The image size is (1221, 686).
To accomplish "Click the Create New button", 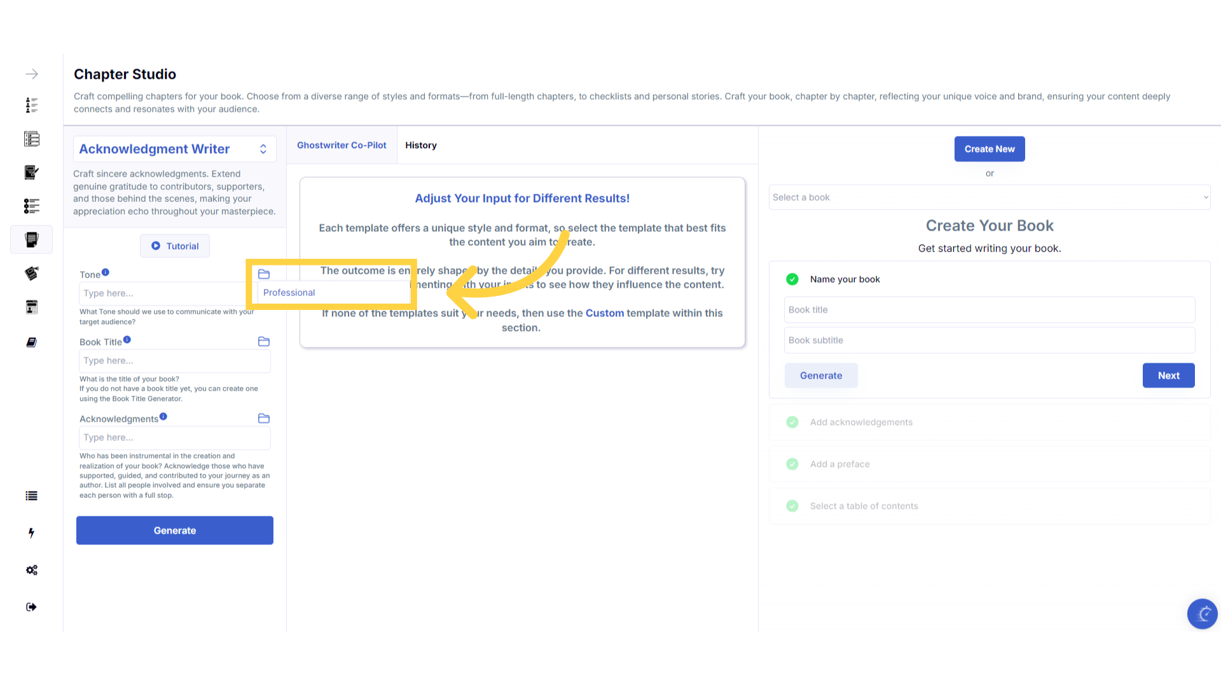I will click(x=989, y=149).
